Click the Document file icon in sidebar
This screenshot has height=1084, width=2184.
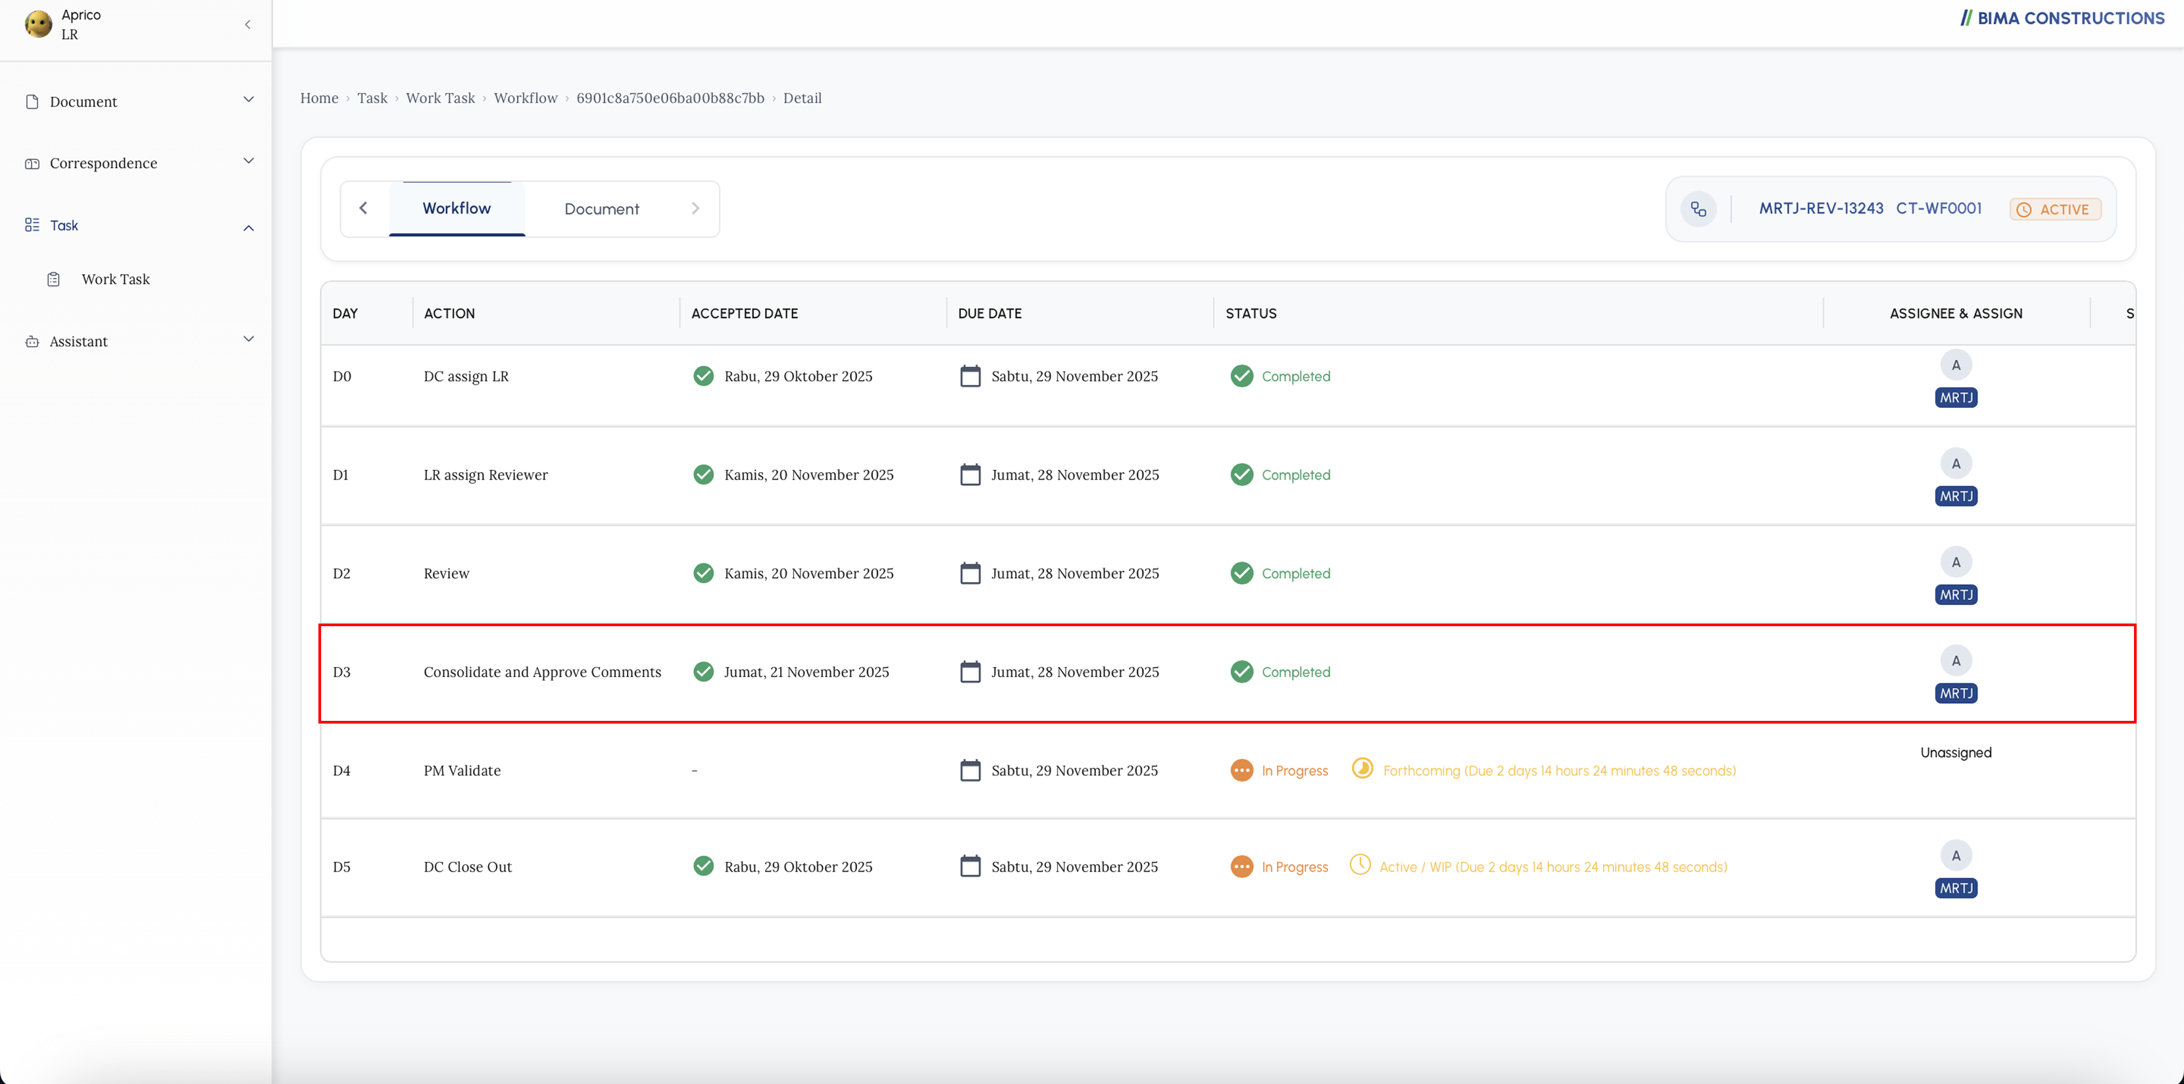coord(32,102)
